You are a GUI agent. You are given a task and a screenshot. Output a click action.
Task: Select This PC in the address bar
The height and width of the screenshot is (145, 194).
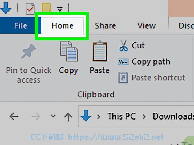tap(122, 116)
